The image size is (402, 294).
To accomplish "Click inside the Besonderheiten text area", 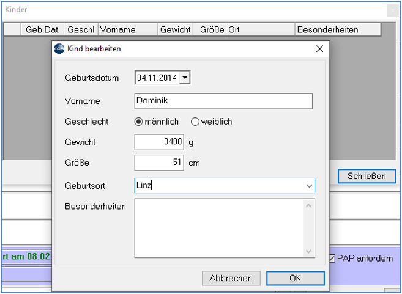I will click(219, 228).
